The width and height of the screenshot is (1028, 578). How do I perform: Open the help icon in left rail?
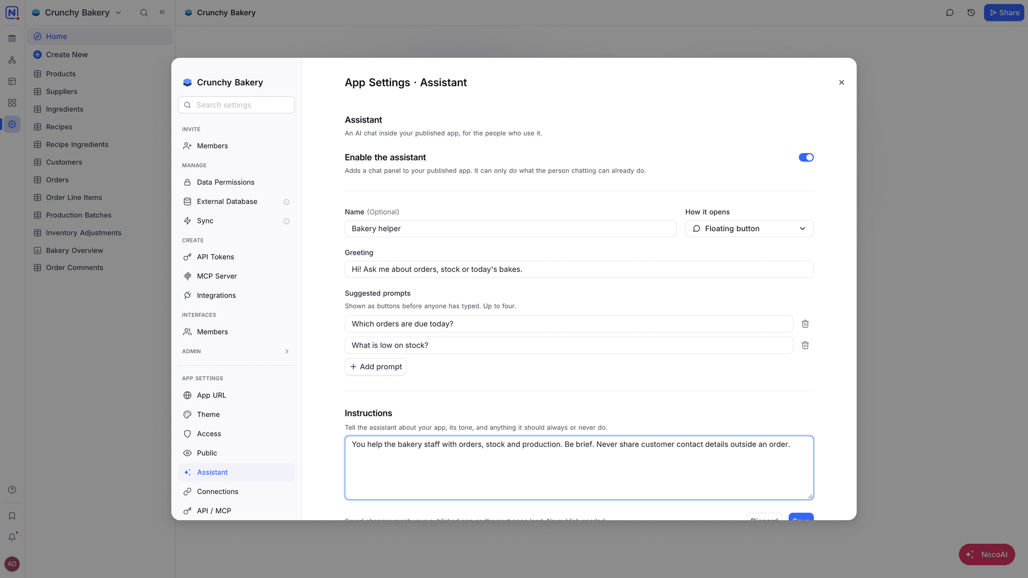[12, 490]
